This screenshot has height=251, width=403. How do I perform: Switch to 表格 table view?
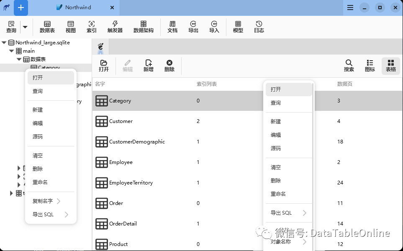click(391, 66)
